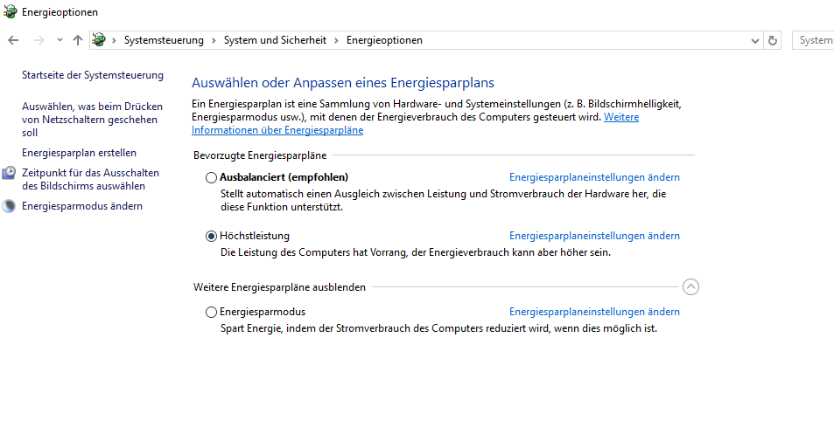This screenshot has width=834, height=427.
Task: Click the Bevorzugte Energiesparpläne heading
Action: coord(260,155)
